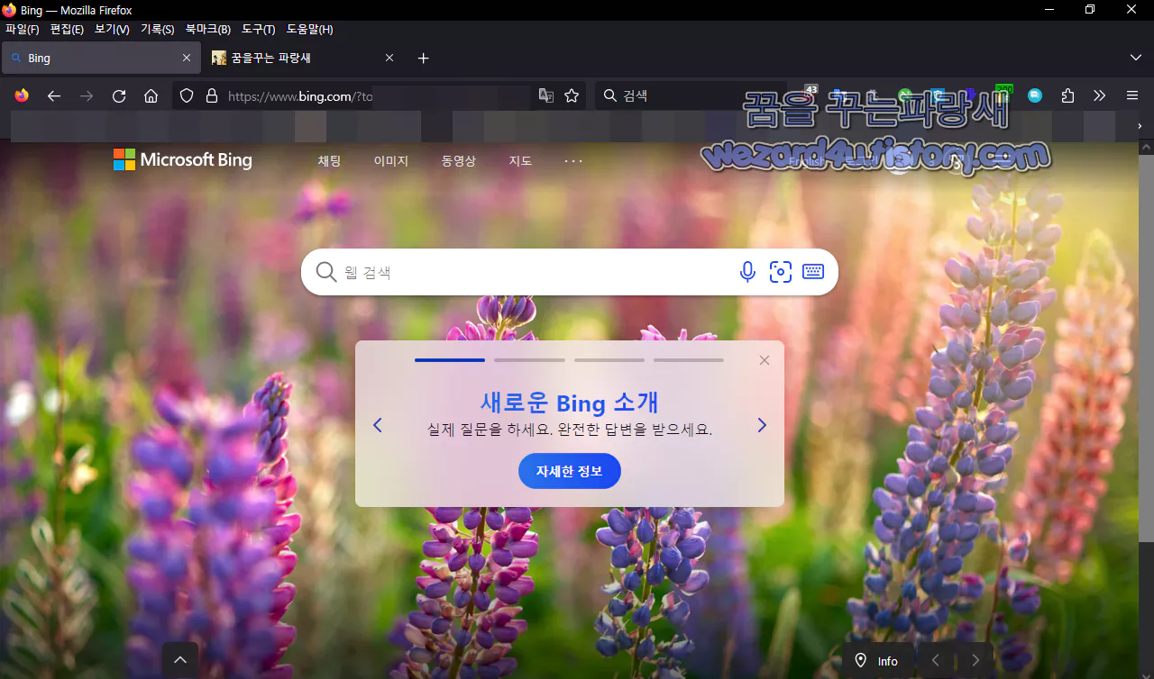The image size is (1154, 679).
Task: Click the magnifier icon in Bing search box
Action: [x=325, y=272]
